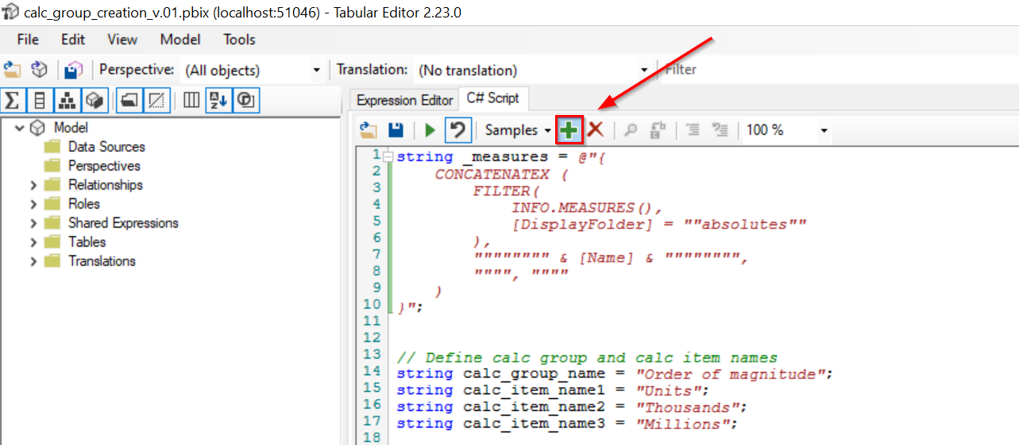This screenshot has width=1019, height=445.
Task: Add script as custom action (green plus)
Action: pos(569,130)
